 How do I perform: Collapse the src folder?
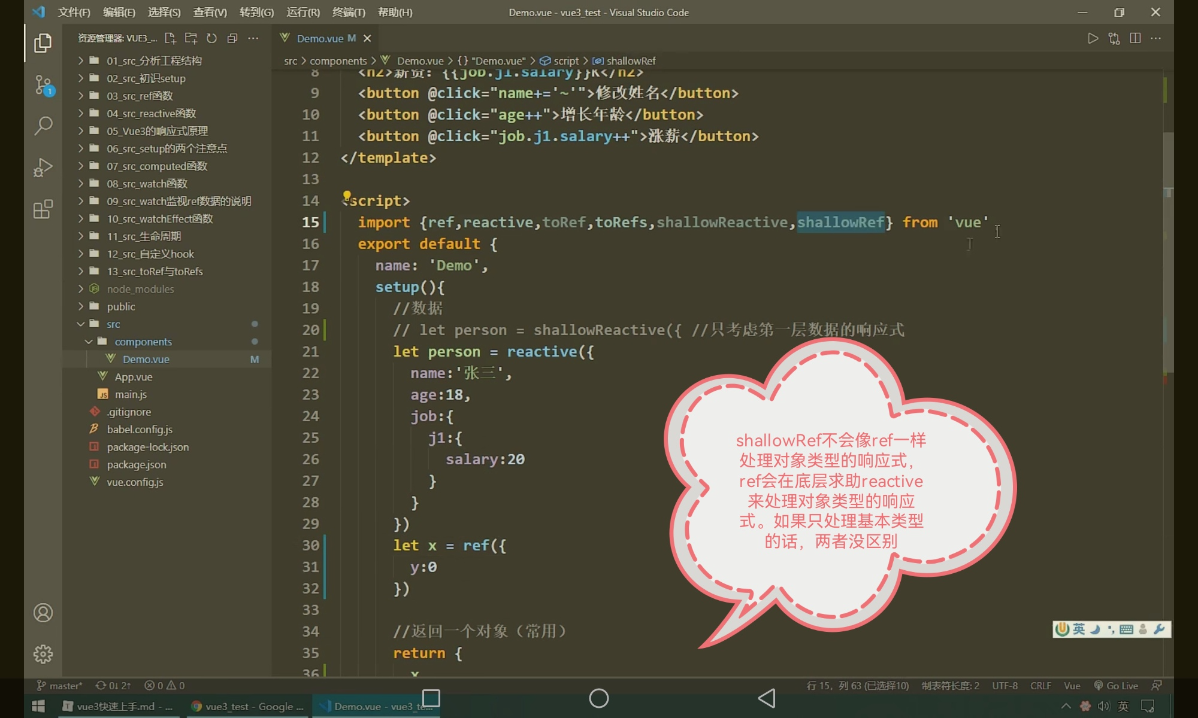[x=113, y=324]
